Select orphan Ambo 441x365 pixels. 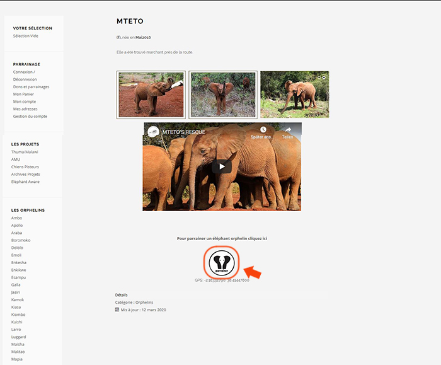tap(16, 218)
